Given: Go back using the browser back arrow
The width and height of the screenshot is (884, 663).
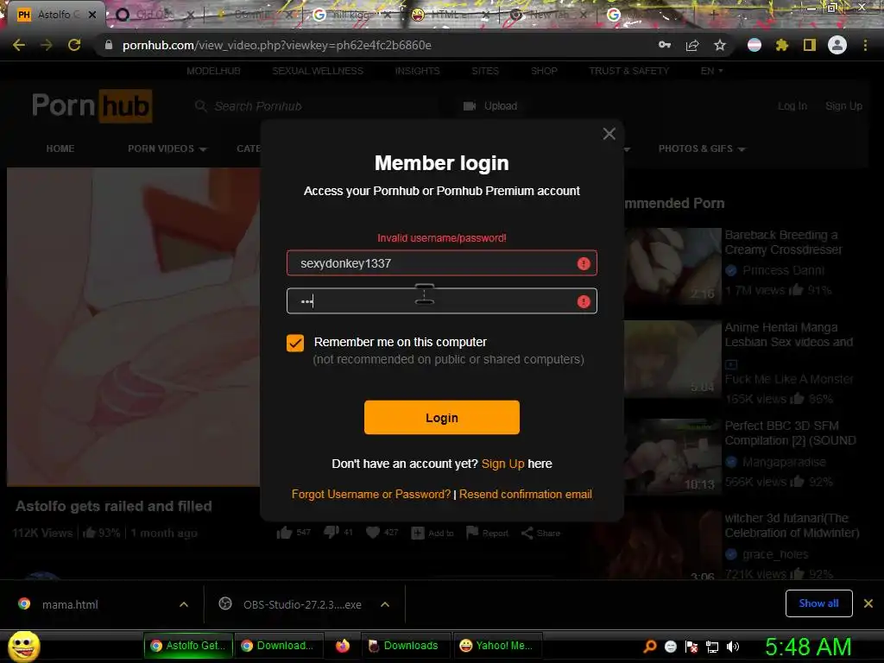Looking at the screenshot, I should 19,45.
